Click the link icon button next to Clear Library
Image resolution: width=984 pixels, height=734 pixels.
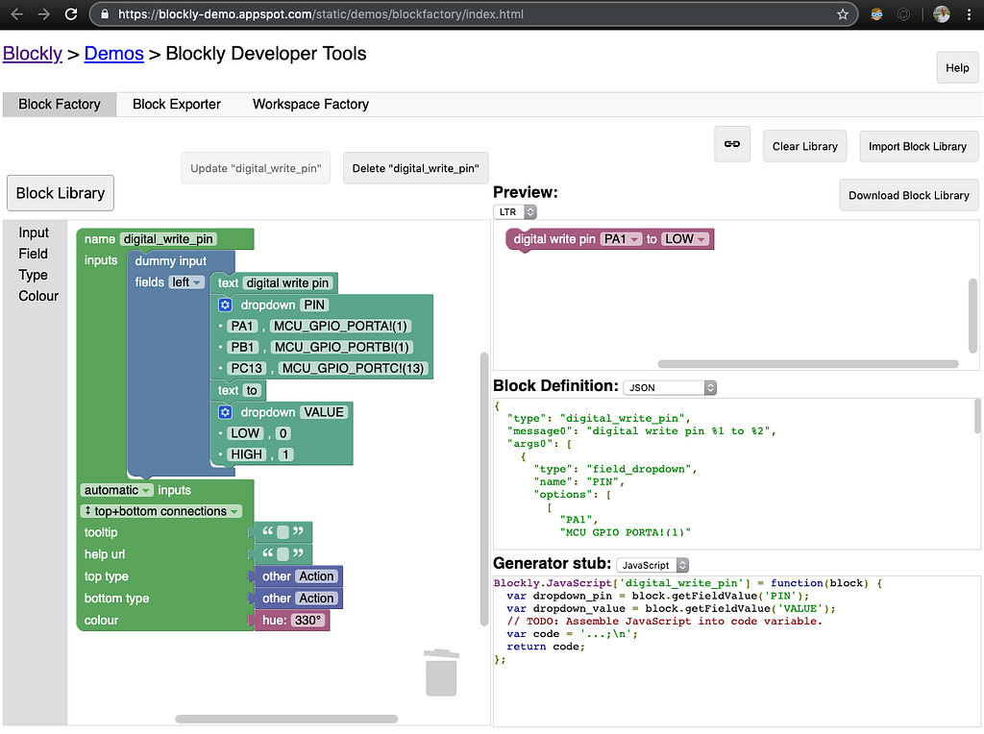coord(731,144)
